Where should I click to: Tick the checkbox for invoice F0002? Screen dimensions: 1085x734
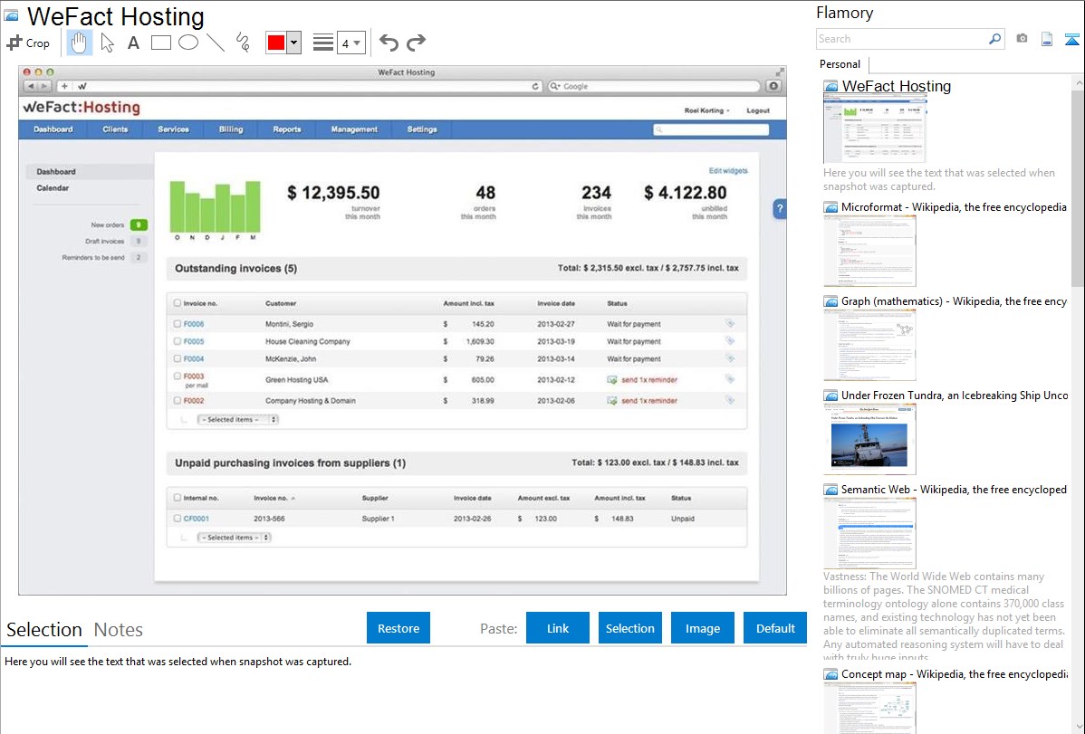(178, 401)
